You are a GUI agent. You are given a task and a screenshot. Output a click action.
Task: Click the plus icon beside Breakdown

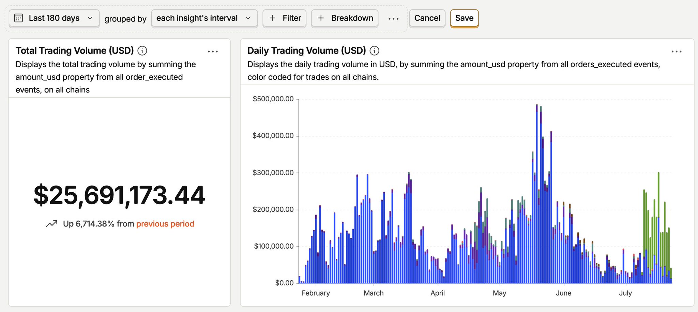[321, 18]
